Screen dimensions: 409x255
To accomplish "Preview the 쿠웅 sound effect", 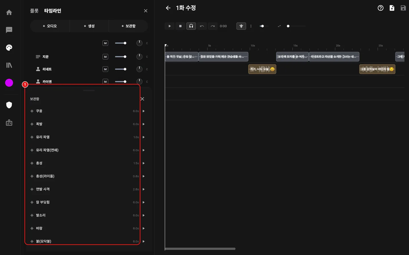I will (x=144, y=111).
